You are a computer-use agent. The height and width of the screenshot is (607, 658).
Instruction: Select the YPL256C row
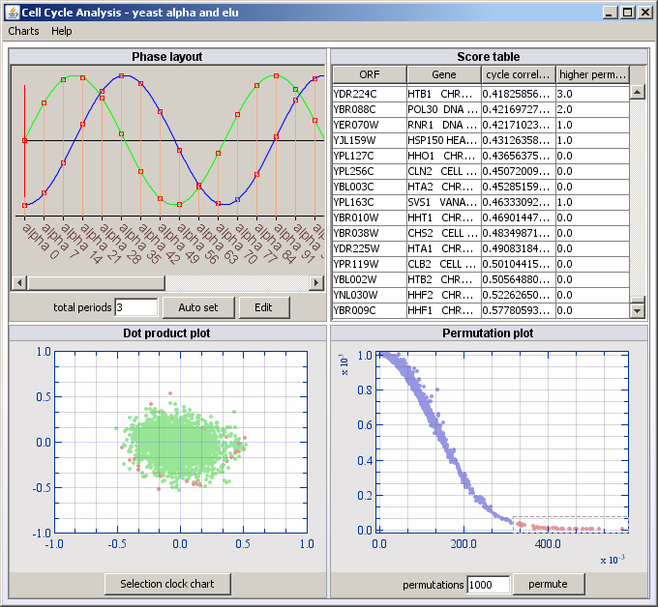pos(481,171)
